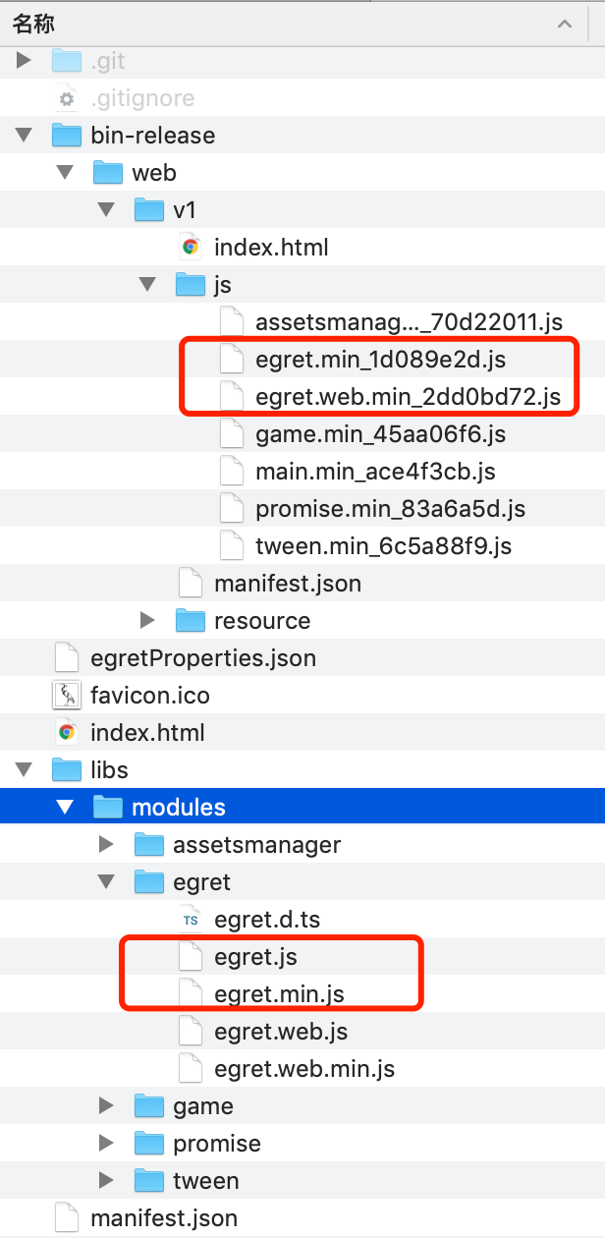Select egret.js in the egret folder
This screenshot has width=605, height=1238.
point(255,957)
